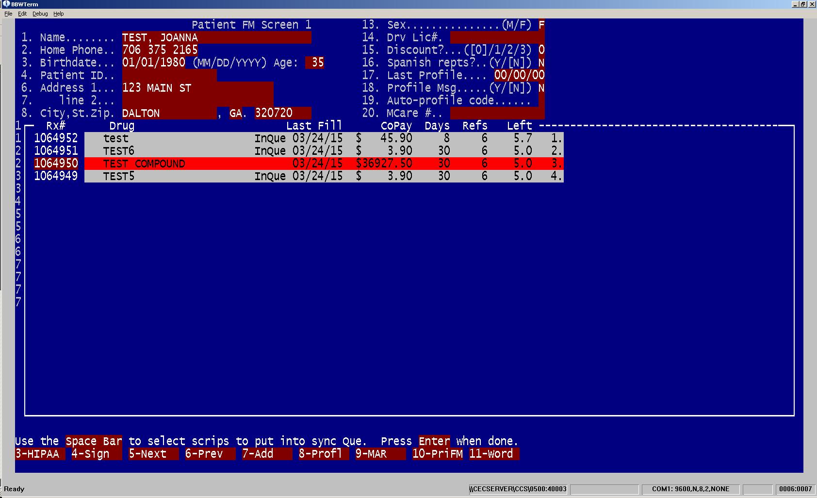Click the 7-Add function key

coord(267,454)
